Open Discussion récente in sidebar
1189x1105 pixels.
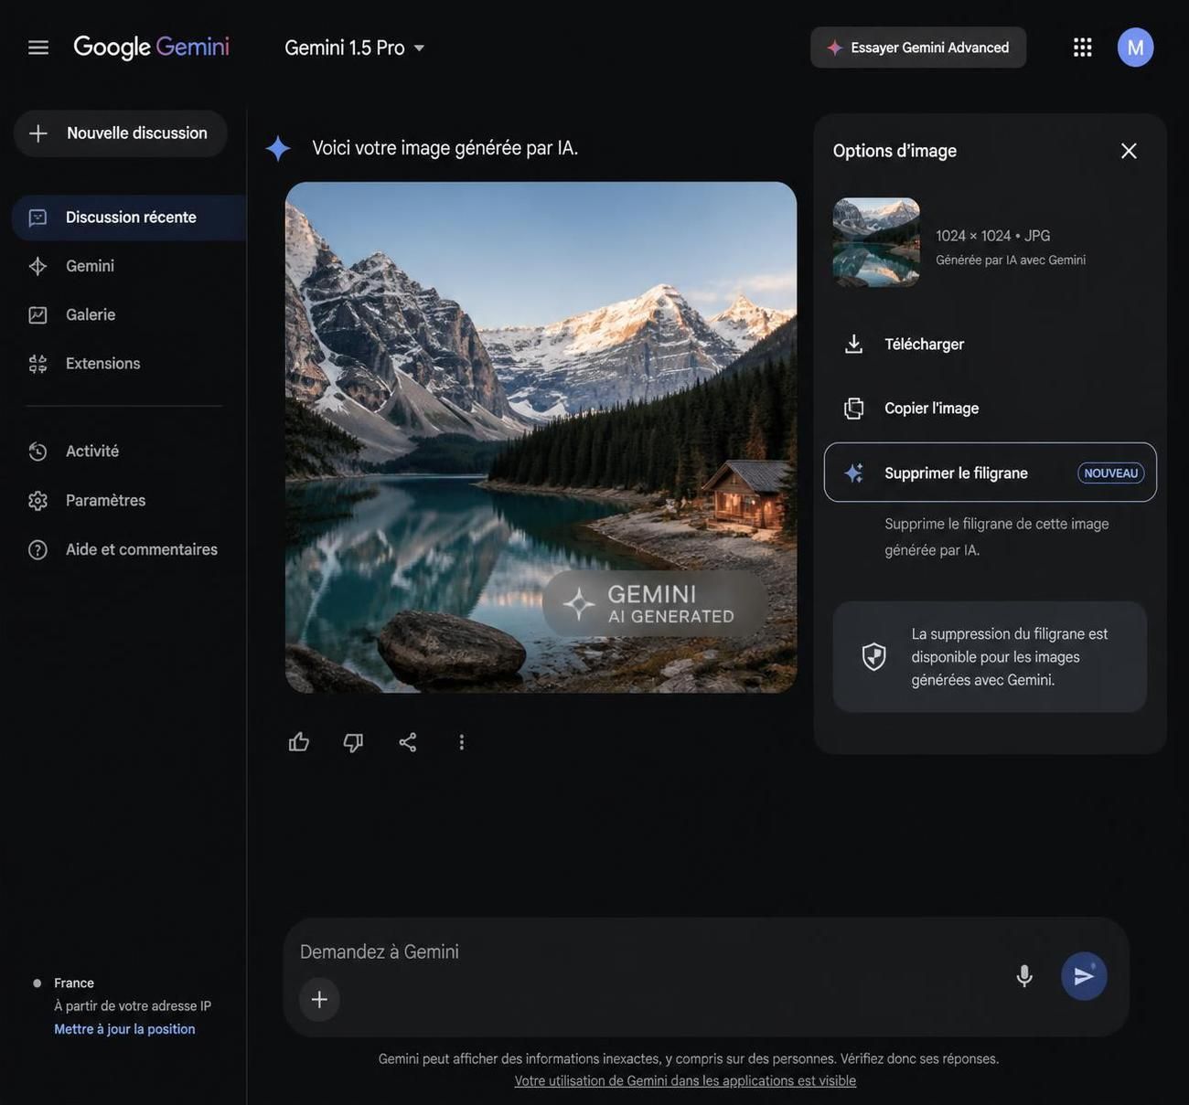pos(129,218)
